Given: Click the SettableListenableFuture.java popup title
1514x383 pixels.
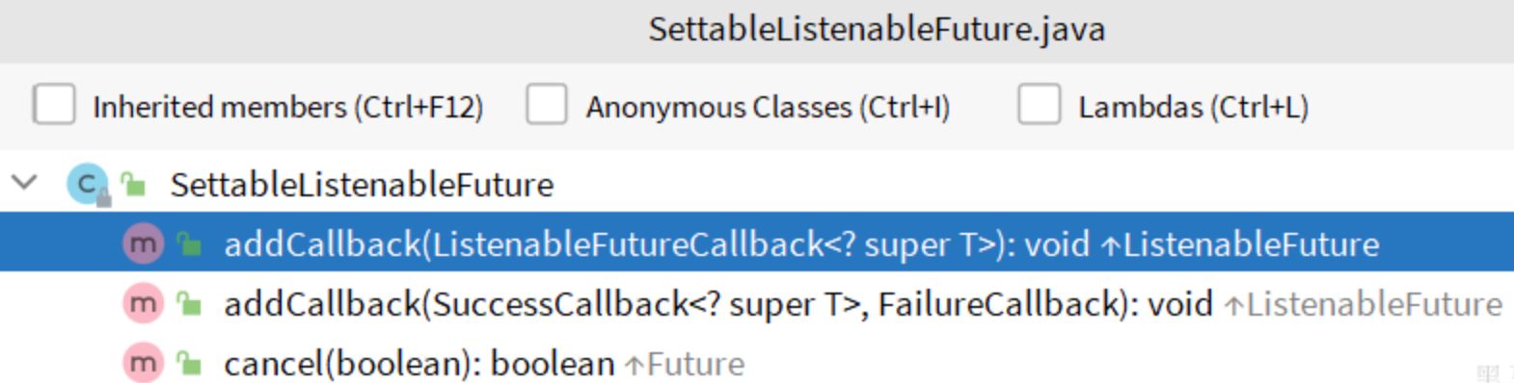Looking at the screenshot, I should 877,30.
